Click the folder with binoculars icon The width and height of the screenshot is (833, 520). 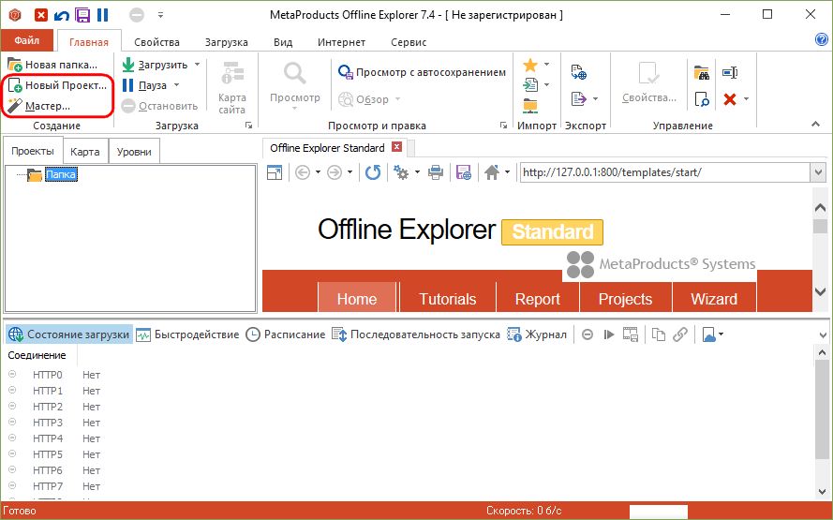[x=702, y=73]
